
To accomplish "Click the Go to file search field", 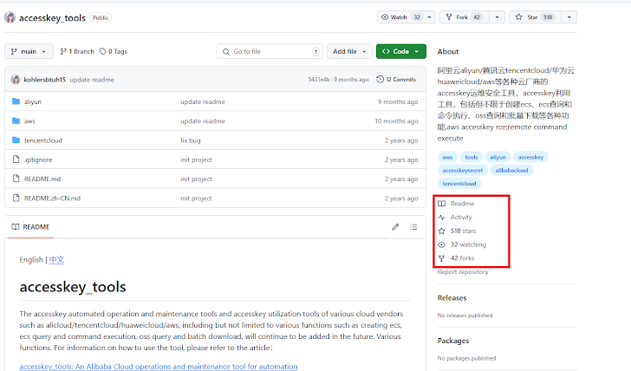I will [270, 51].
